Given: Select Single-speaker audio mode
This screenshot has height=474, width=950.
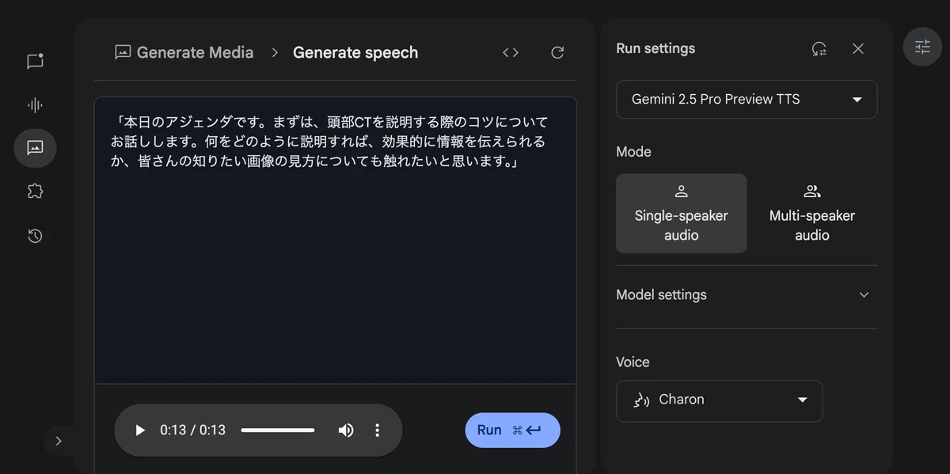Looking at the screenshot, I should 682,214.
